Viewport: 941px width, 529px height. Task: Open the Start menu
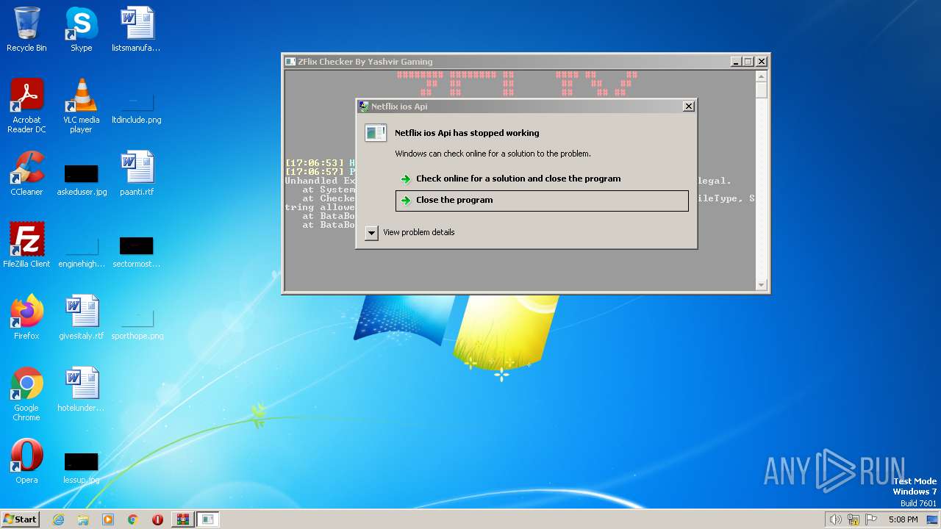(20, 519)
